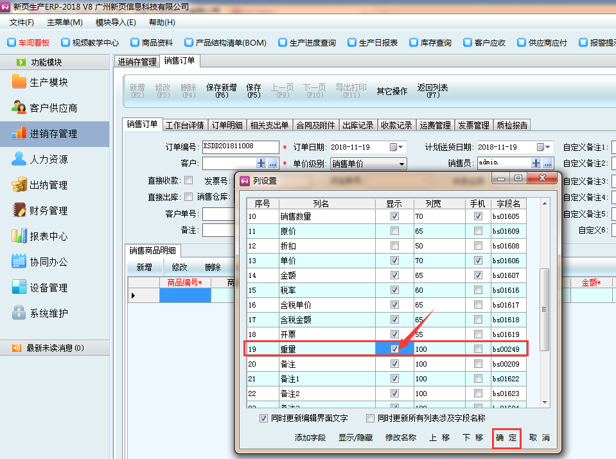The height and width of the screenshot is (459, 616).
Task: Click the 确定 button in dialog
Action: click(x=506, y=438)
